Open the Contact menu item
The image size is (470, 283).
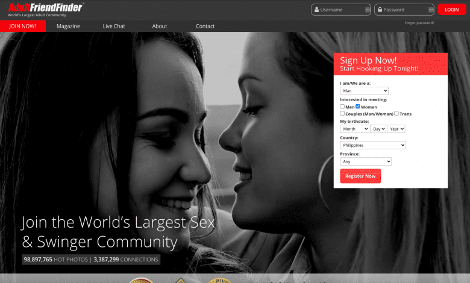pyautogui.click(x=205, y=26)
